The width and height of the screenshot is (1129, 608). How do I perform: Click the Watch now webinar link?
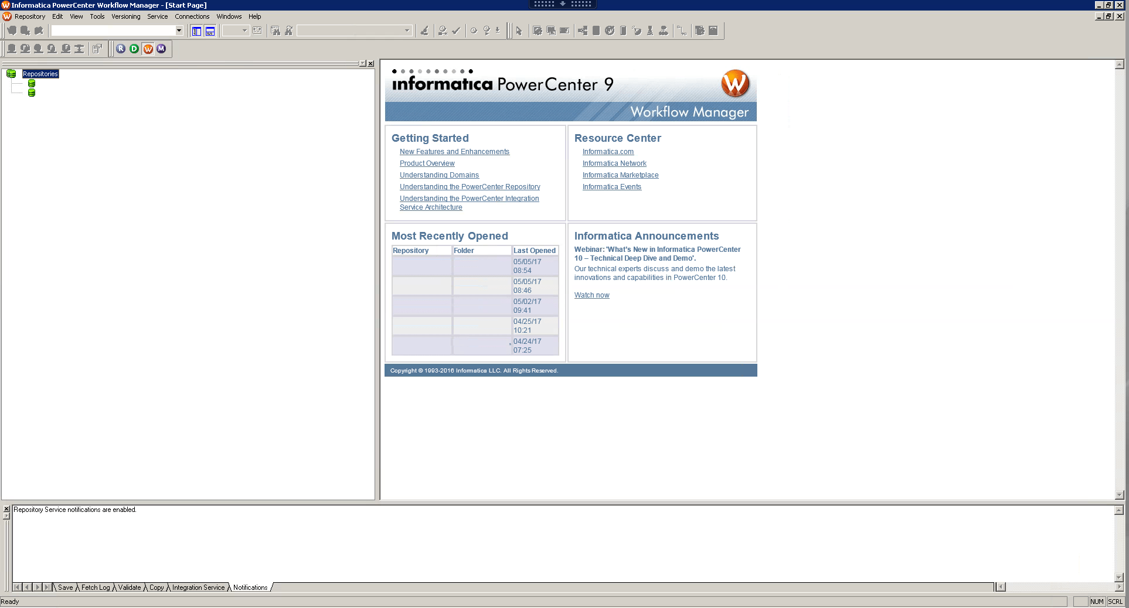point(591,295)
